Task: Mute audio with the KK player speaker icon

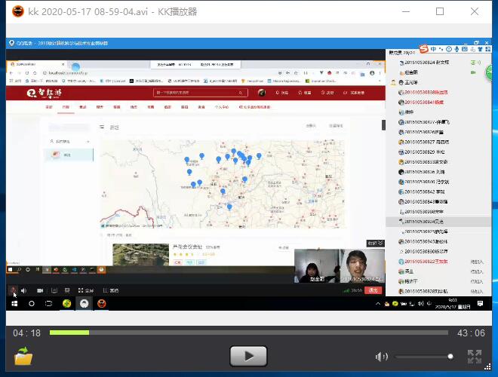Action: click(382, 357)
